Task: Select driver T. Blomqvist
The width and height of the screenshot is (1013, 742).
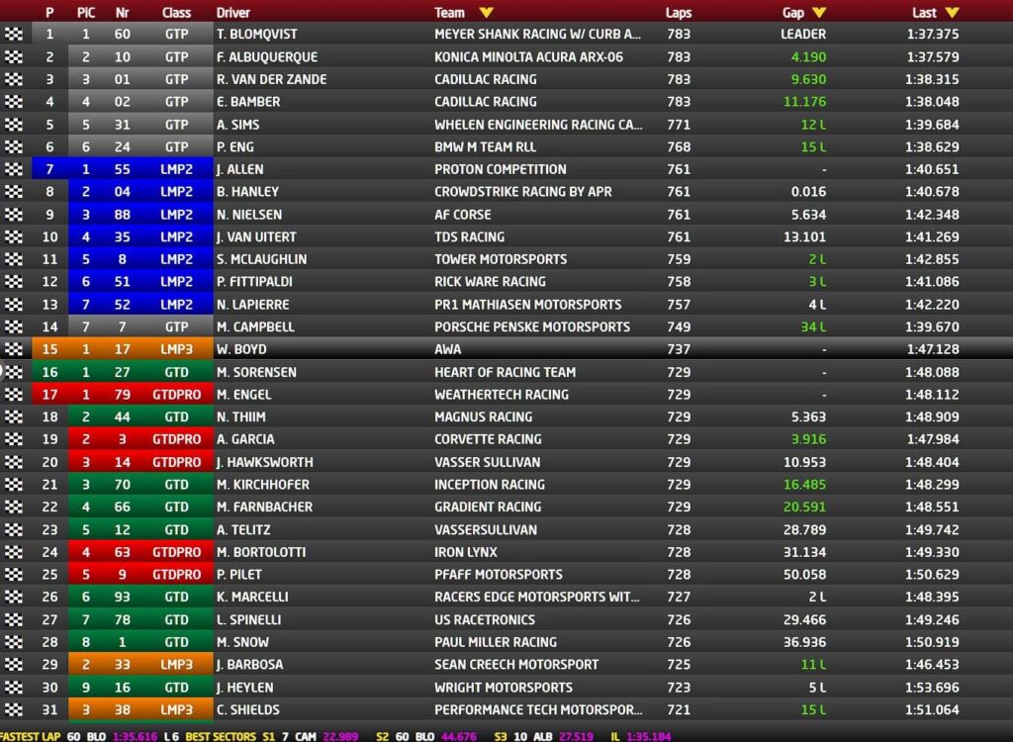Action: coord(257,35)
